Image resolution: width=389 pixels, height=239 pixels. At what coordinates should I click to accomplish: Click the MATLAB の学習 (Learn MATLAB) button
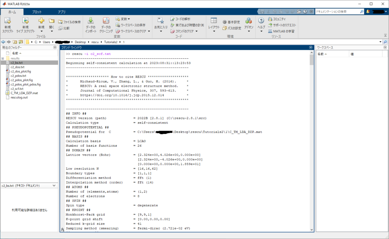281,31
